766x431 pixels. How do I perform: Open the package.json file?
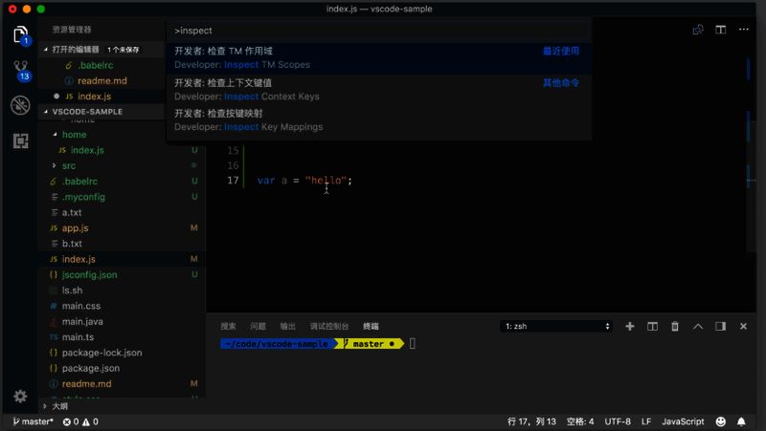pyautogui.click(x=90, y=369)
